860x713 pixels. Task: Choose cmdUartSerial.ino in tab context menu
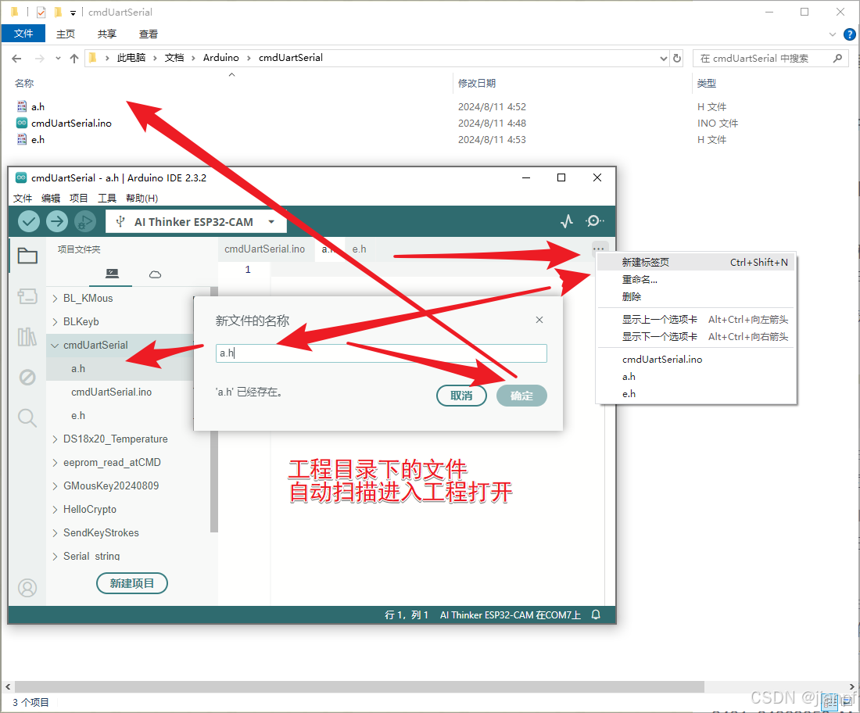tap(696, 360)
